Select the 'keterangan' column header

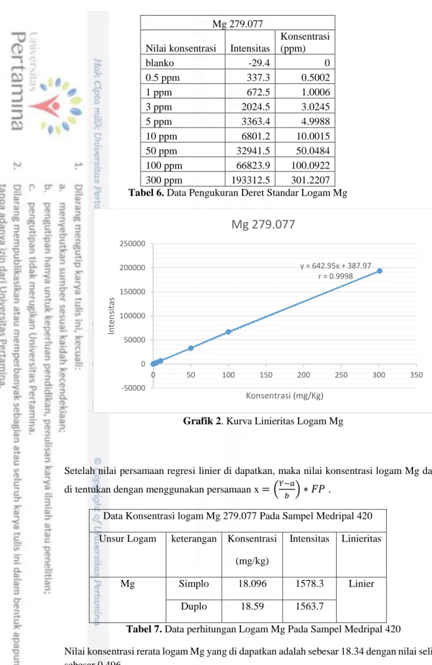(193, 538)
